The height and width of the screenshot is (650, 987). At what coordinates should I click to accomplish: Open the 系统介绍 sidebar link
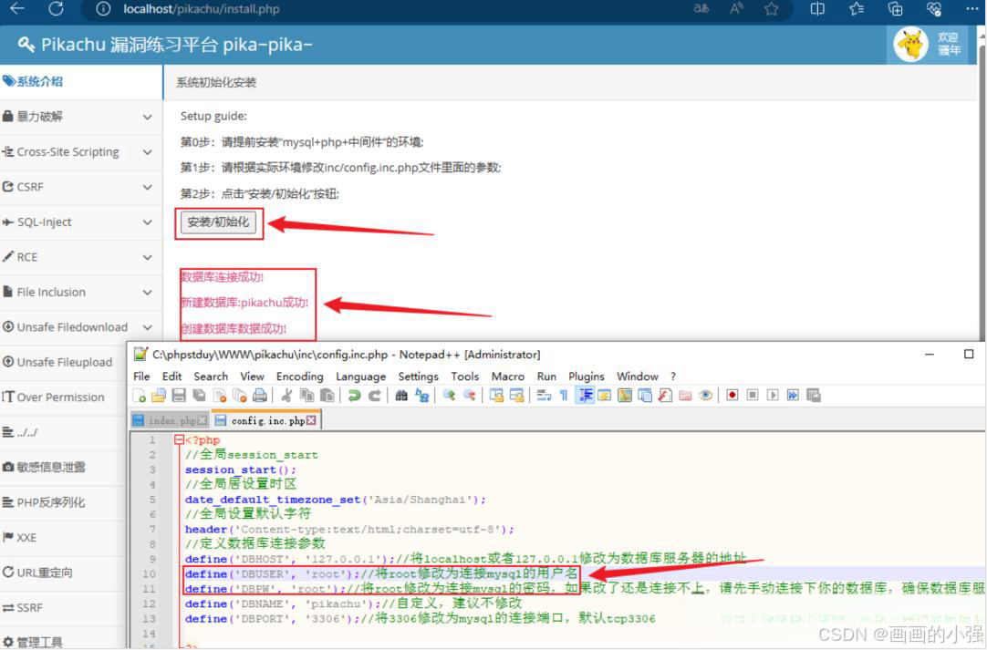pos(81,81)
